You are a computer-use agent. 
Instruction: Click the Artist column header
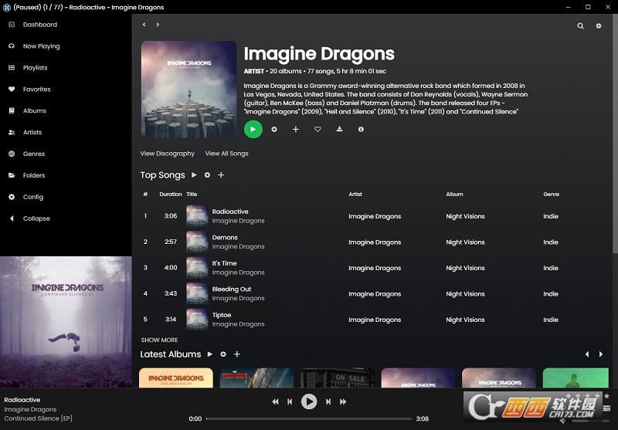[x=355, y=194]
